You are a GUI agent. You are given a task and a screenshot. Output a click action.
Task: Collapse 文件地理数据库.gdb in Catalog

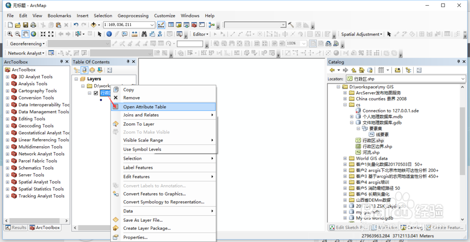pyautogui.click(x=352, y=123)
